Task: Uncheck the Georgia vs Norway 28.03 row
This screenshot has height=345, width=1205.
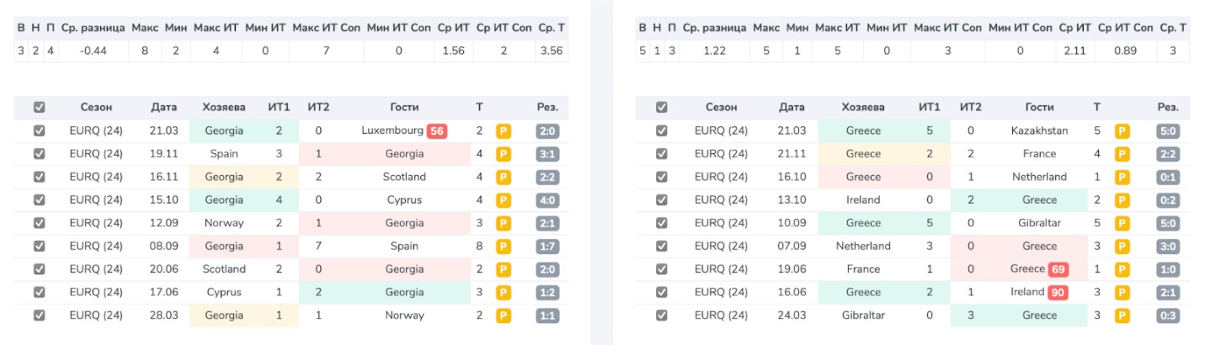Action: click(40, 316)
